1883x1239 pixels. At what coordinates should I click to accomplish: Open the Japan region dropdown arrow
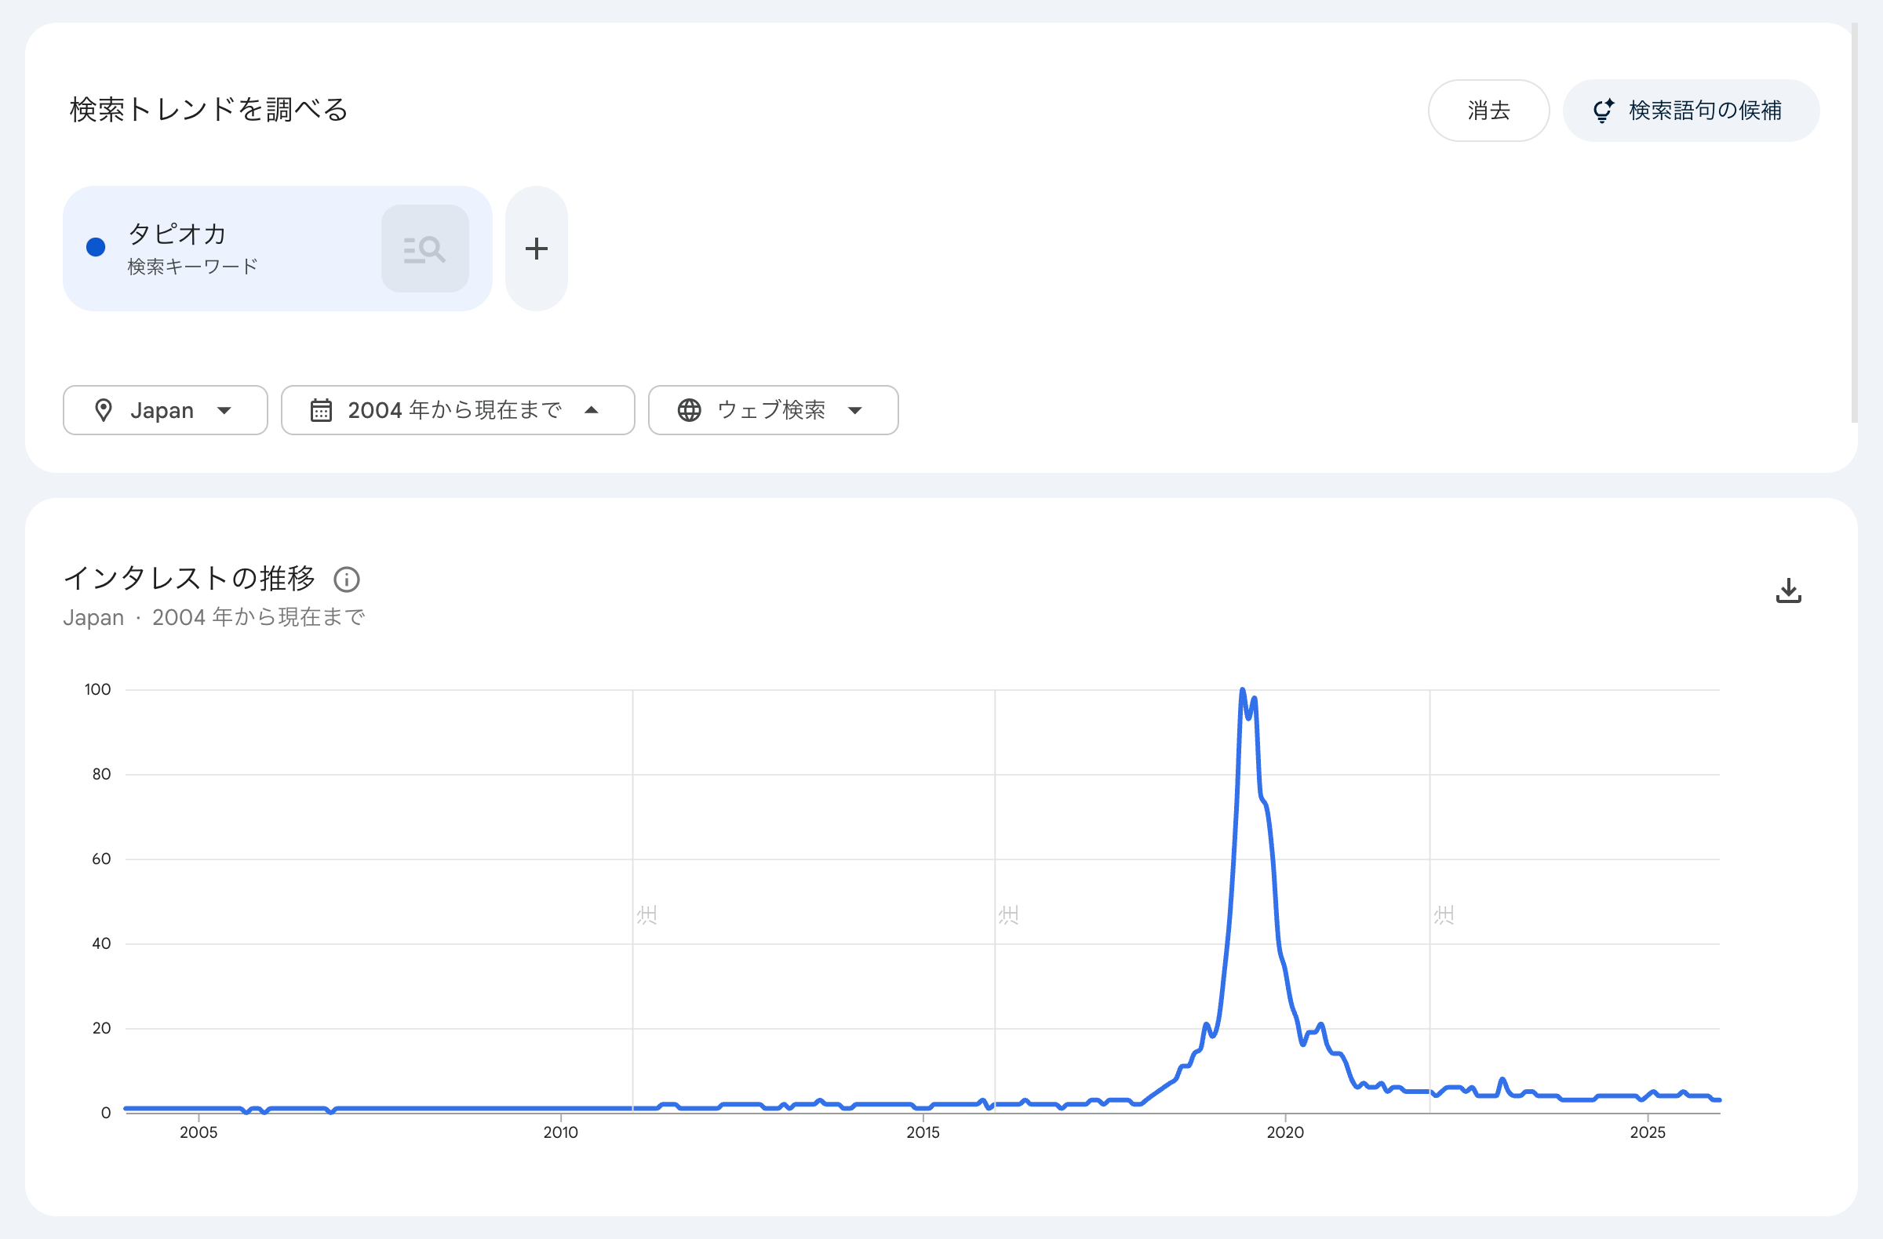[224, 410]
